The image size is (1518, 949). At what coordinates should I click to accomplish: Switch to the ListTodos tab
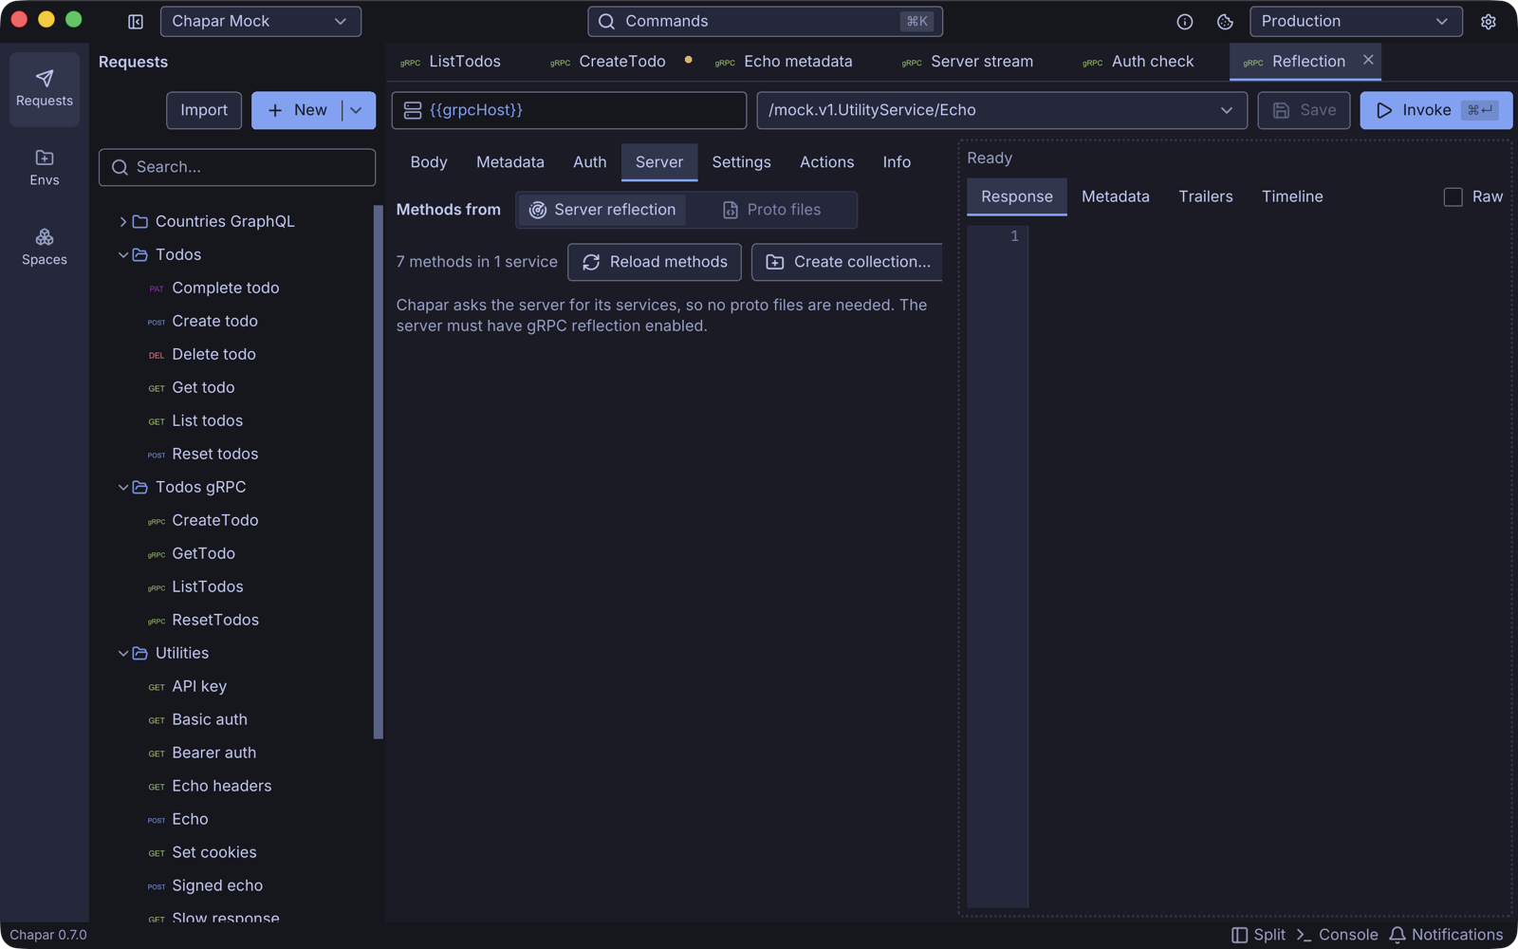[452, 62]
